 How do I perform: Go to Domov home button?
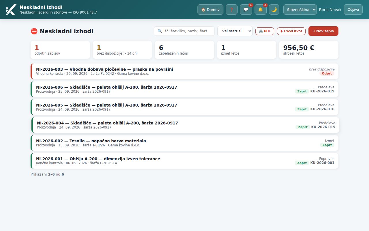tap(210, 10)
